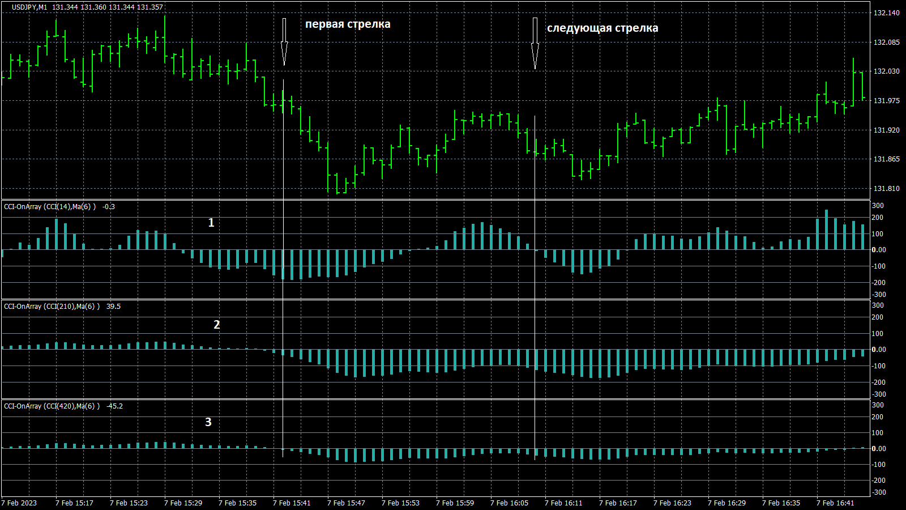Viewport: 906px width, 510px height.
Task: Click the white arrow beside "следующая стрелка"
Action: [x=535, y=44]
